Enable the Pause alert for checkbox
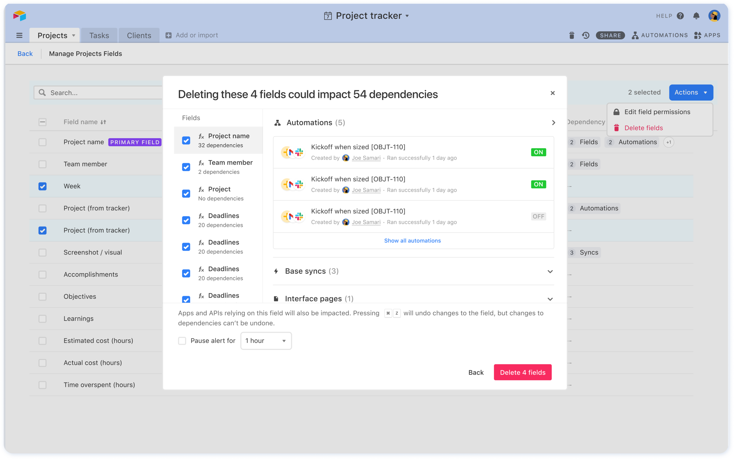Screen dimensions: 734x459 182,341
